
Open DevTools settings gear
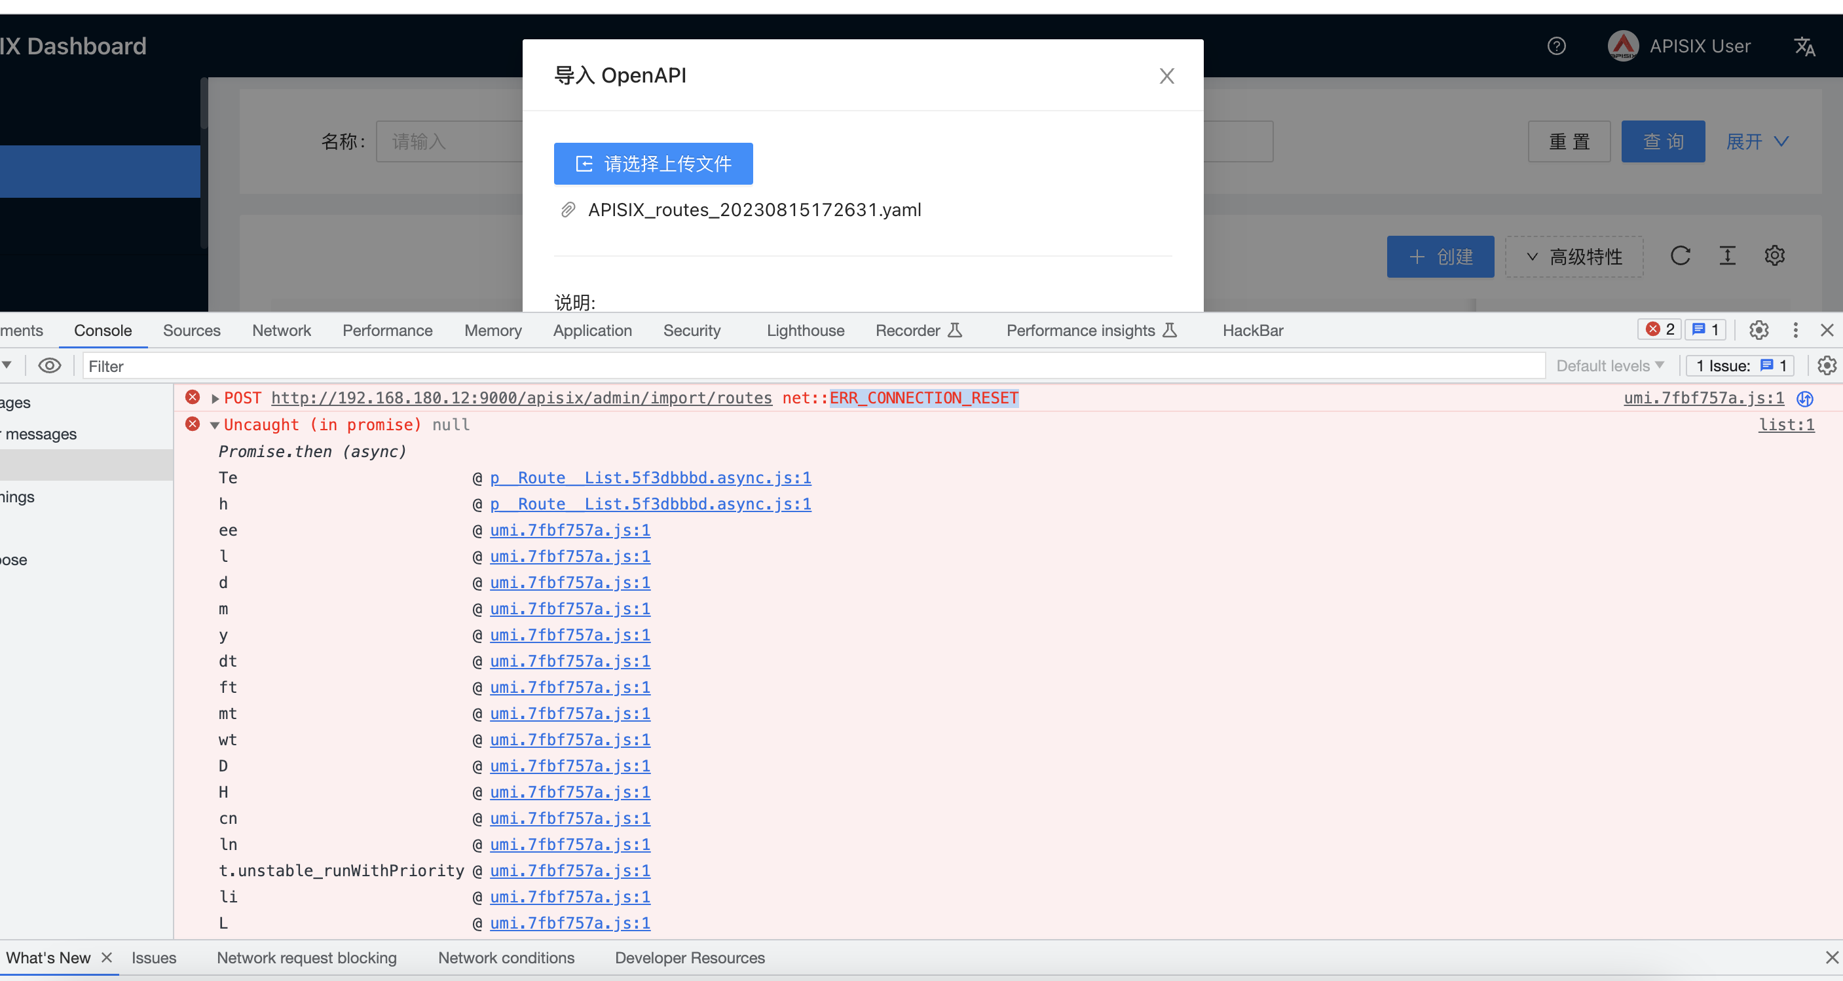tap(1759, 330)
